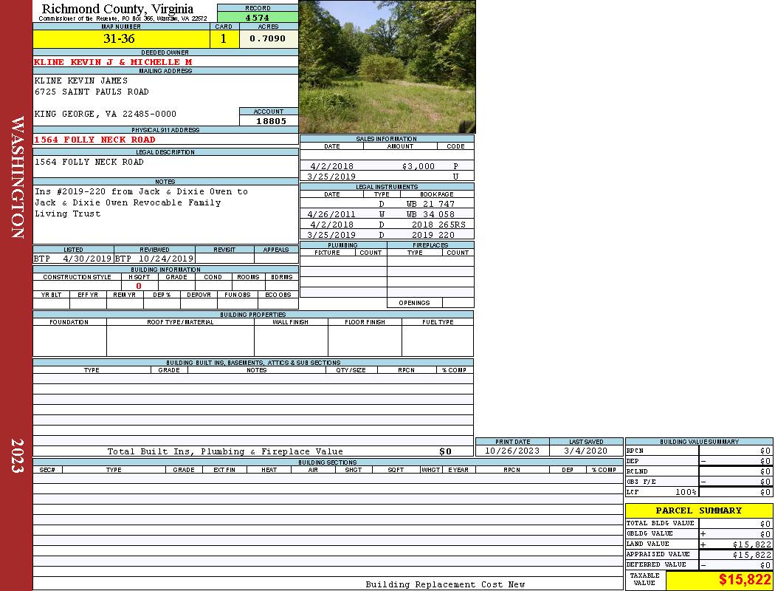Select the listed date 4/30/2019
The image size is (775, 591).
(87, 259)
